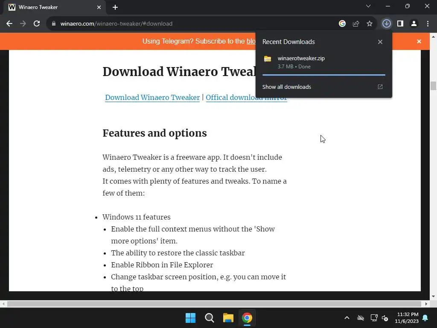437x328 pixels.
Task: Click the Features and options heading
Action: [154, 133]
